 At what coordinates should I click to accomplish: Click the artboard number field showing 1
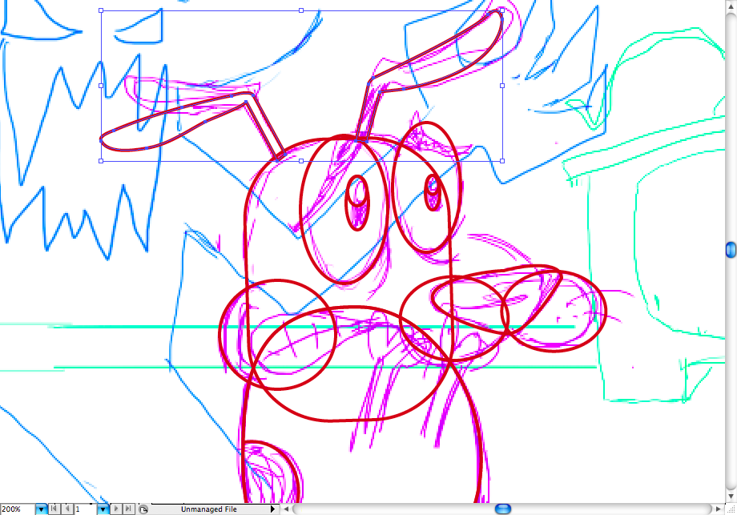pos(85,509)
